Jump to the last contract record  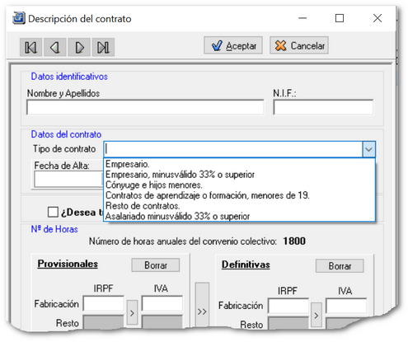click(103, 47)
